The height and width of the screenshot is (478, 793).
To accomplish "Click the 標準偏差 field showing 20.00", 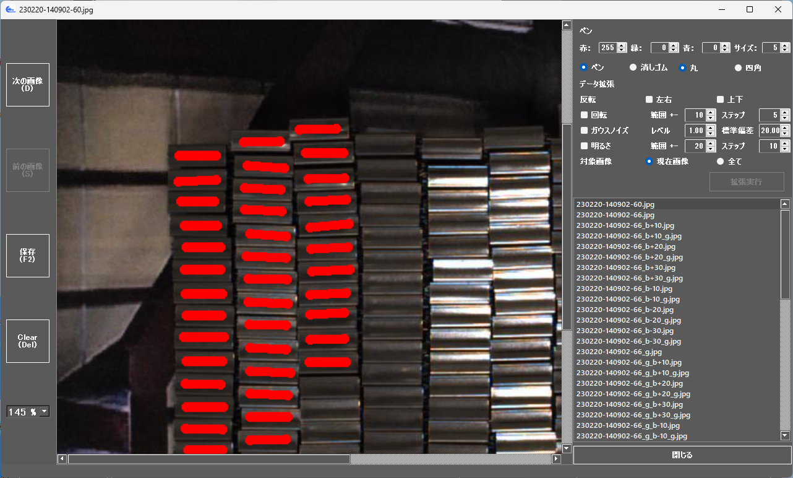I will pyautogui.click(x=770, y=130).
